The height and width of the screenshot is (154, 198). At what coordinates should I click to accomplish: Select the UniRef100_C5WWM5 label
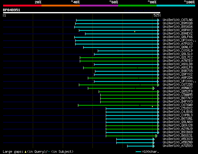[178, 95]
